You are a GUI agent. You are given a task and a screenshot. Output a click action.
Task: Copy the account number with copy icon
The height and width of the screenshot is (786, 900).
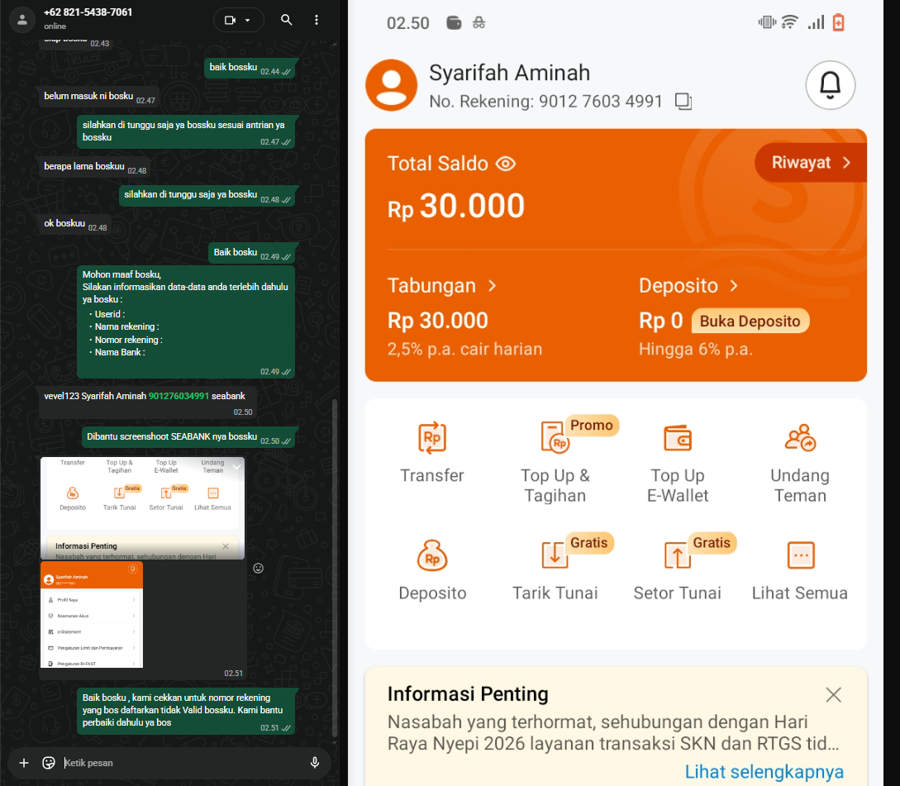(x=683, y=102)
